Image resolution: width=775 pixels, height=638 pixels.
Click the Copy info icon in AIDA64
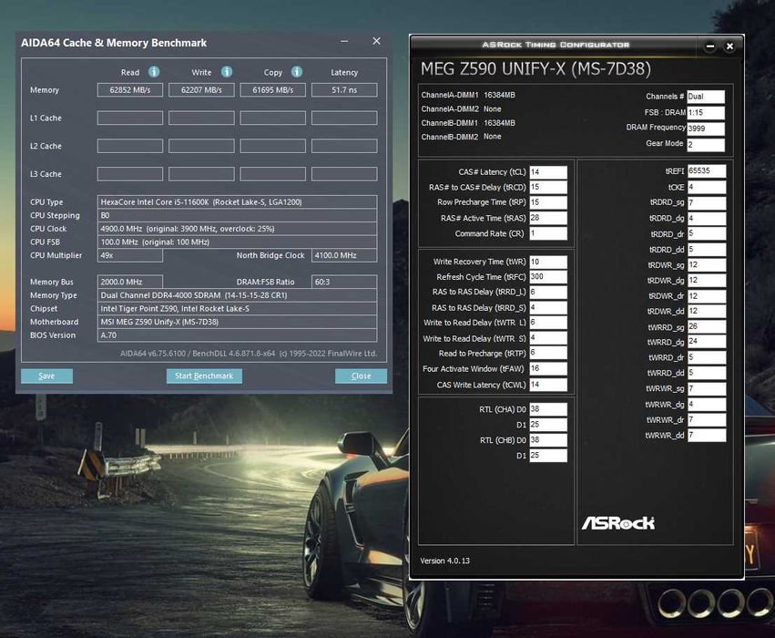click(297, 72)
